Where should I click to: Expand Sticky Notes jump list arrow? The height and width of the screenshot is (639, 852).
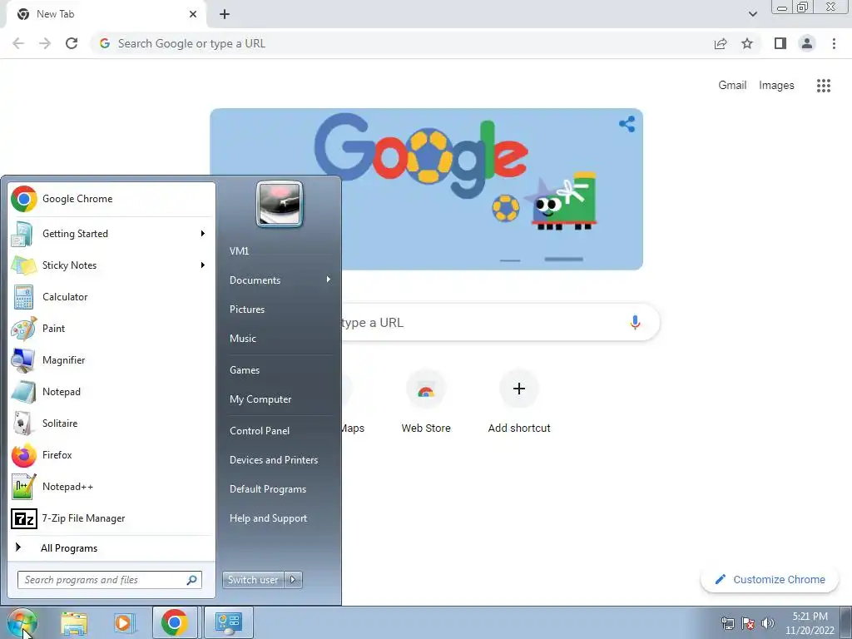203,265
